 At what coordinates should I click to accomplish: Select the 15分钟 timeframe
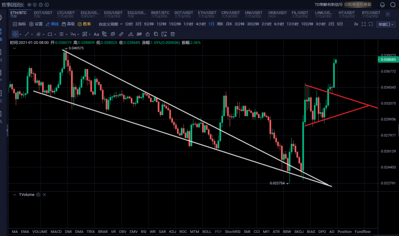click(x=175, y=24)
